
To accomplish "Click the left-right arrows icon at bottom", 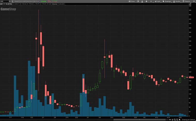I will tap(169, 120).
